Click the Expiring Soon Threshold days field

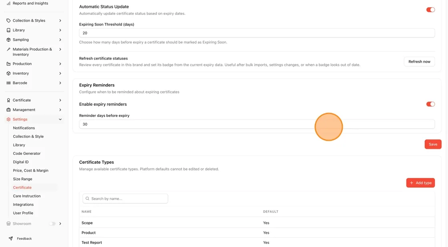coord(257,33)
